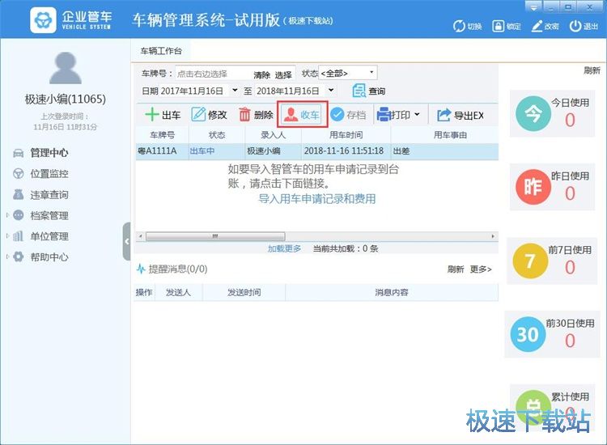
Task: Click the 导出EX export button
Action: pyautogui.click(x=461, y=115)
